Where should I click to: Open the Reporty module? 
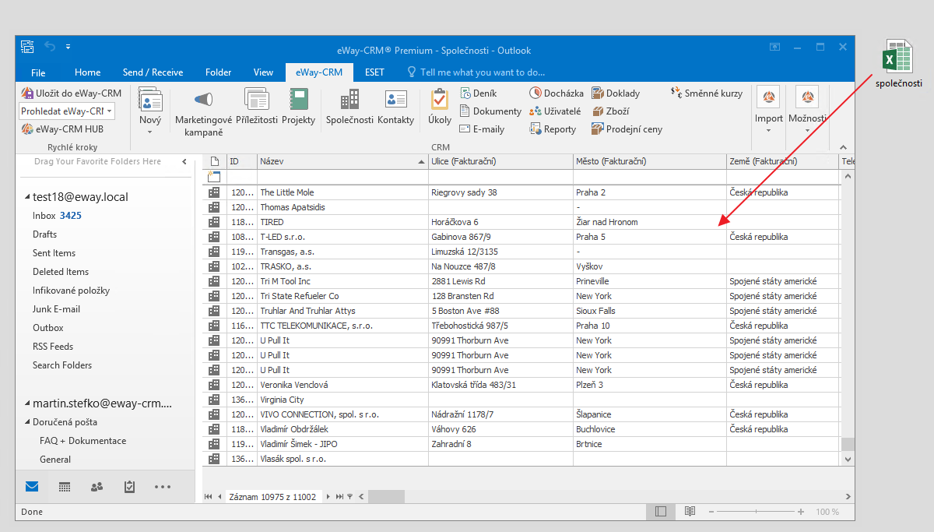[553, 129]
